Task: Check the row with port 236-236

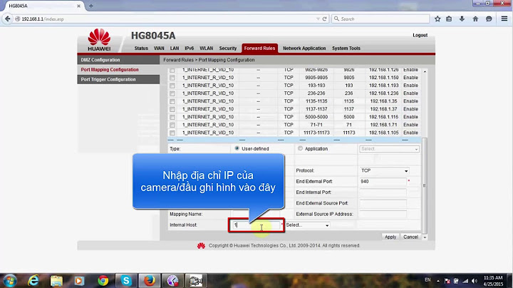Action: [172, 93]
